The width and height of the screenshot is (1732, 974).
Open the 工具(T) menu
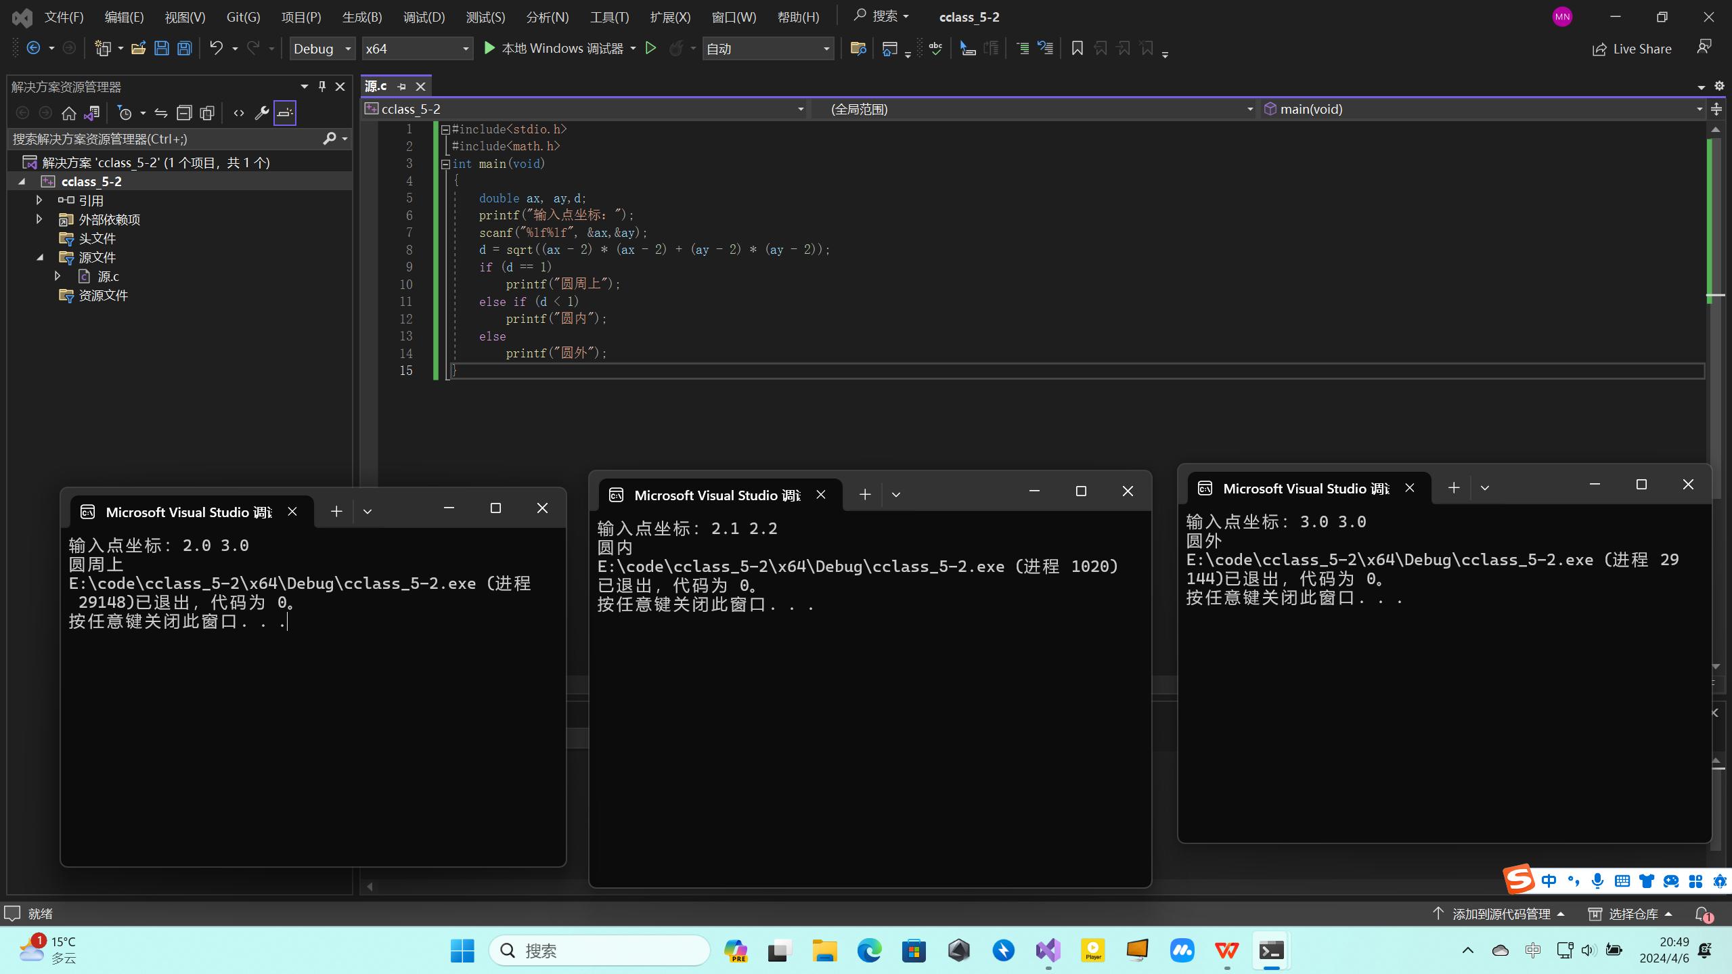click(x=609, y=17)
